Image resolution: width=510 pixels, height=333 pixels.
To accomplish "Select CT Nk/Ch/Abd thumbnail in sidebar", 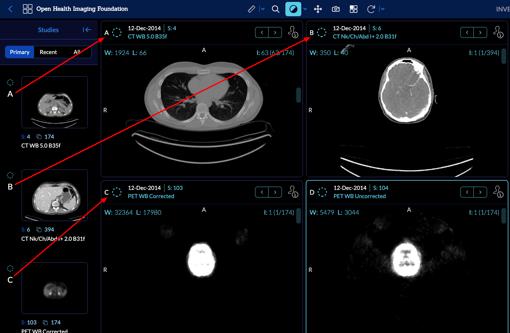I will coord(55,195).
